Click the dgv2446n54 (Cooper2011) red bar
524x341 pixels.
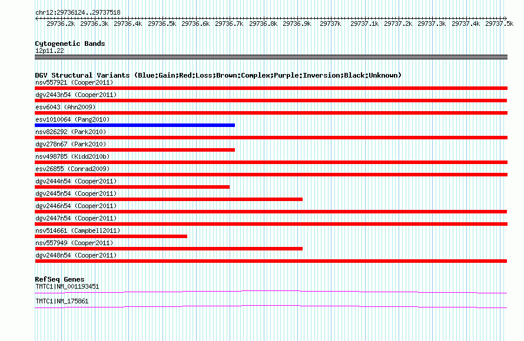tap(271, 212)
